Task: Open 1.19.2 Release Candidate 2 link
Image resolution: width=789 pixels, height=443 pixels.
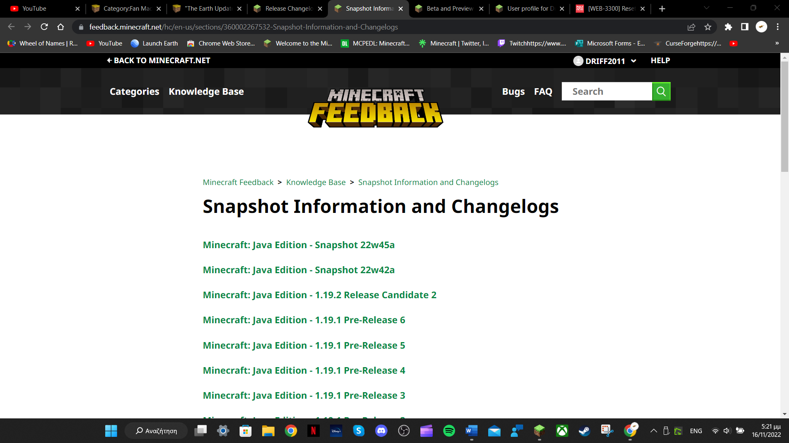Action: (x=319, y=295)
